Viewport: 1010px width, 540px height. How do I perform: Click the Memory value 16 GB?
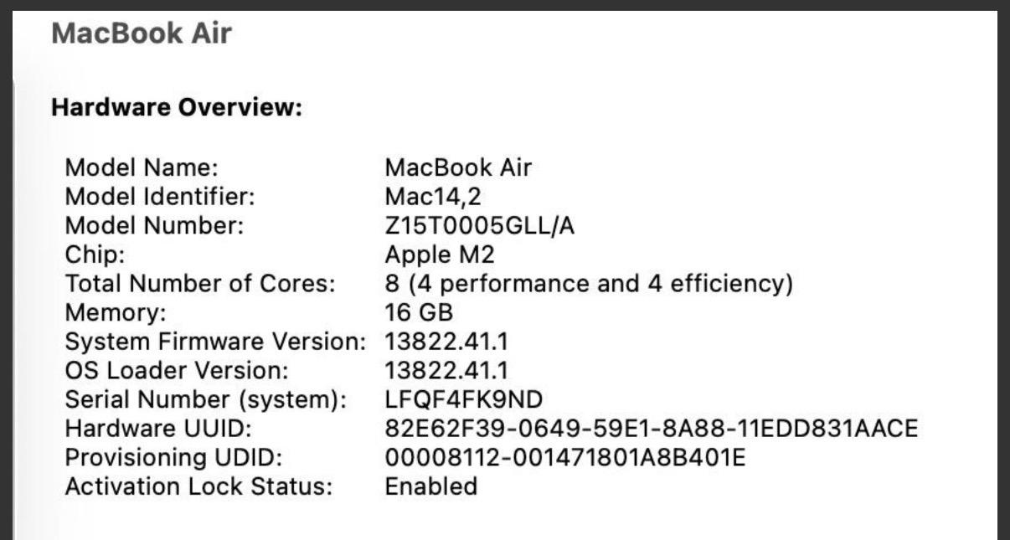[x=419, y=313]
